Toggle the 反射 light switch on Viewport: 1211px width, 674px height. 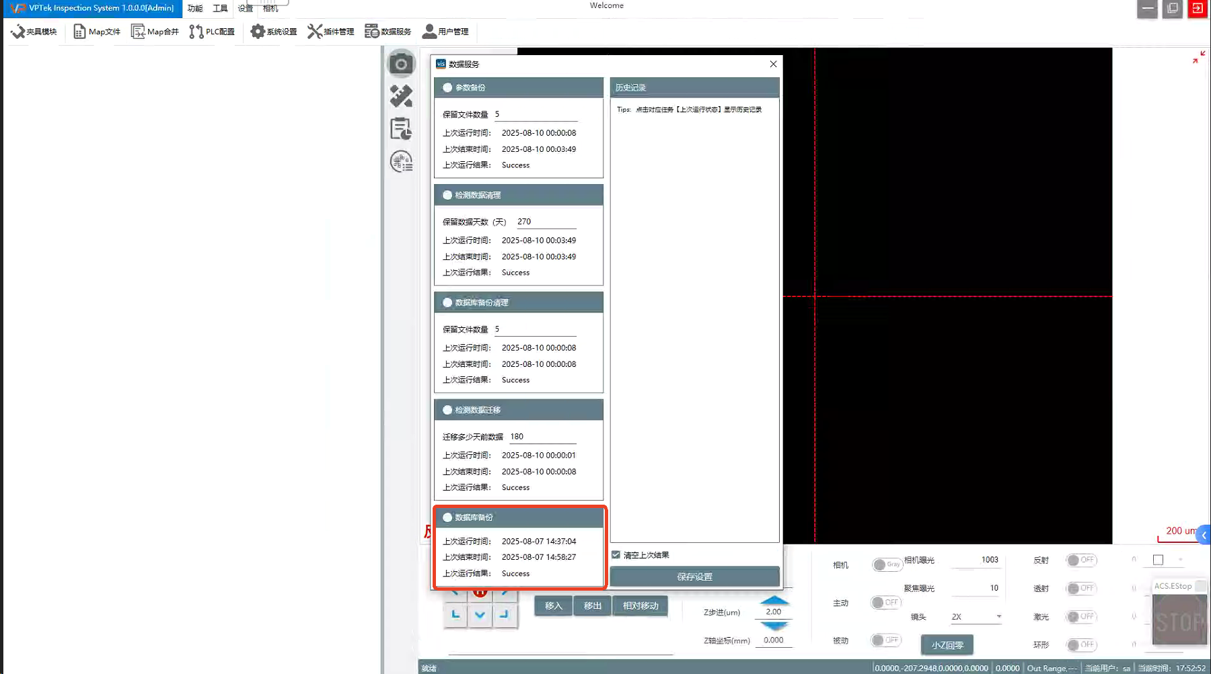click(1080, 560)
